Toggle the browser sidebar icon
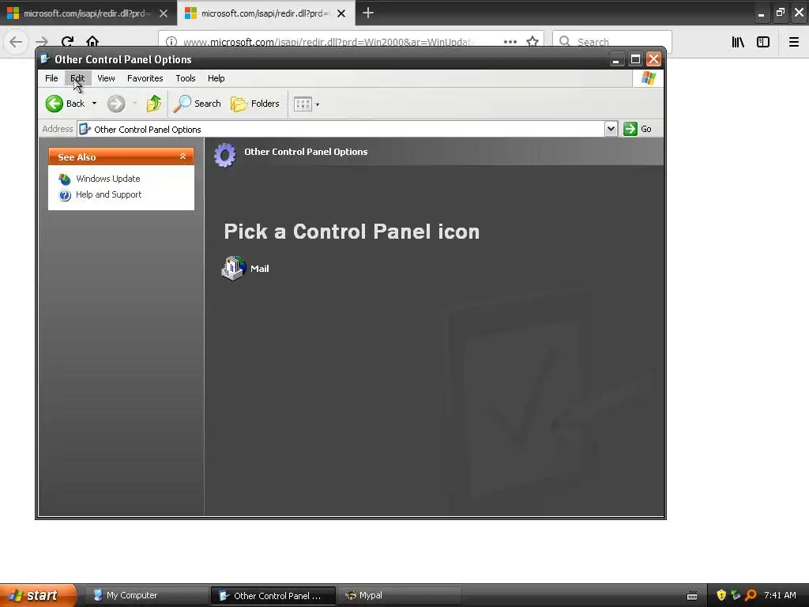Screen dimensions: 809x607 [763, 42]
